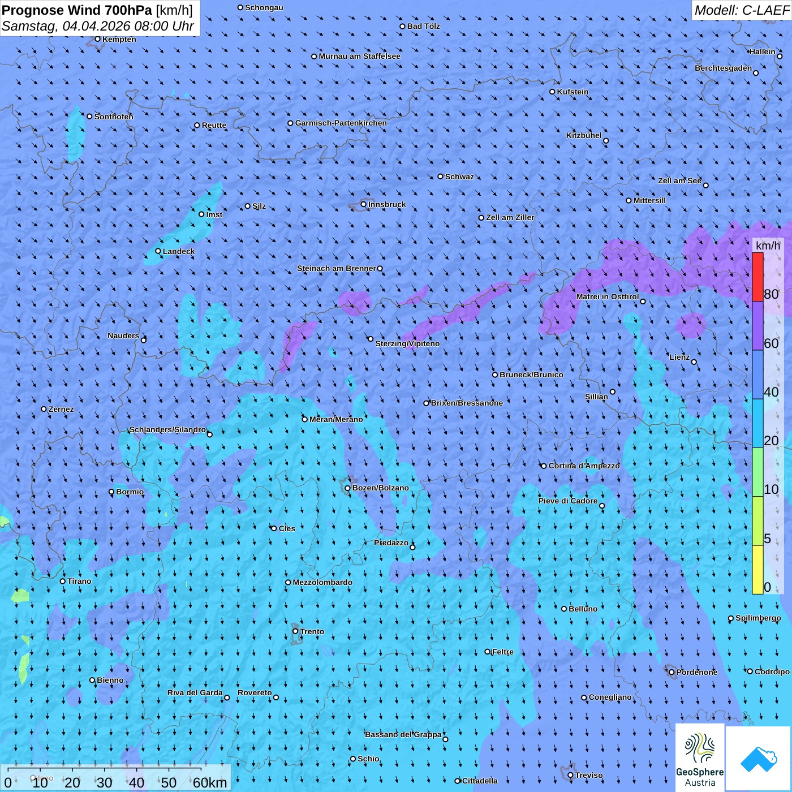Click the 'Riva del Garda' label

pyautogui.click(x=195, y=692)
